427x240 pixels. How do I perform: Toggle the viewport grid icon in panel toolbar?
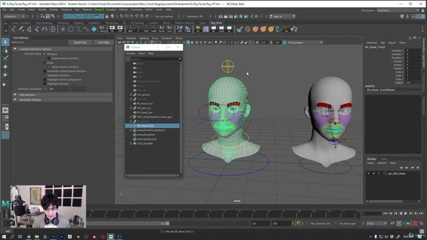(152, 43)
